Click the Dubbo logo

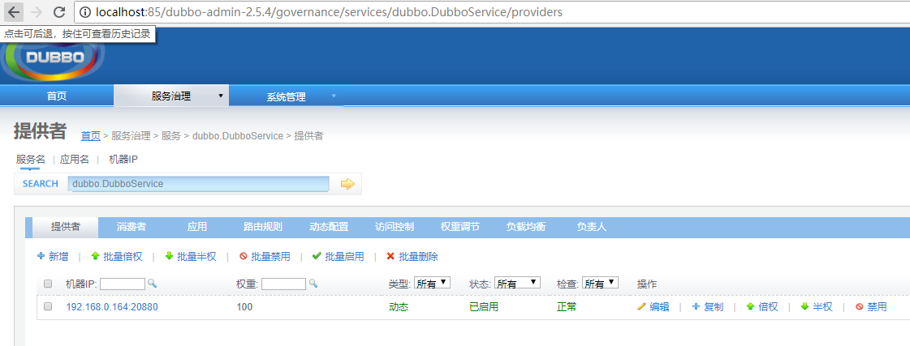tap(54, 58)
